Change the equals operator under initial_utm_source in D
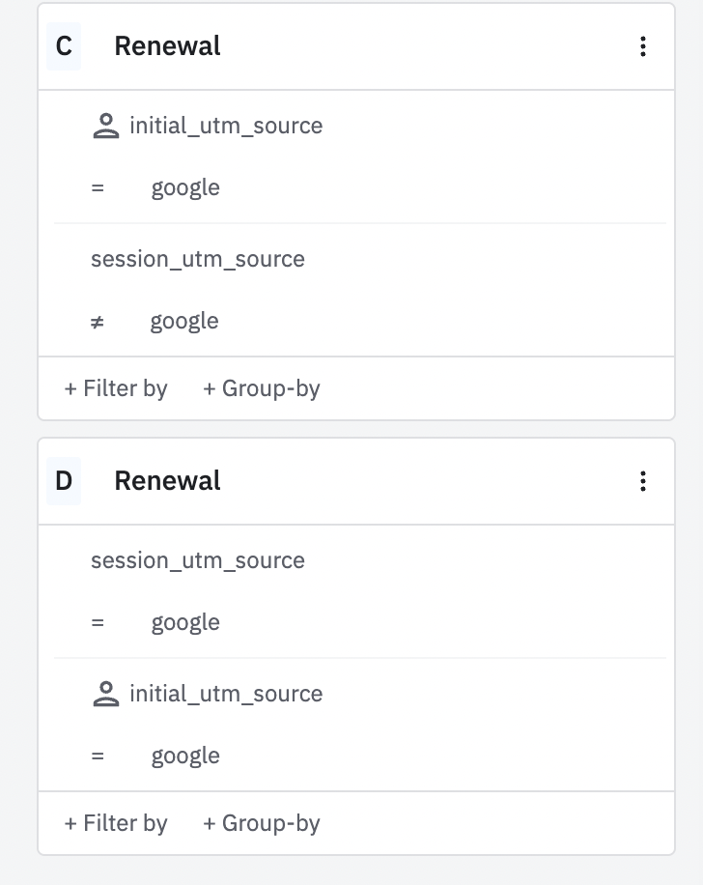 click(98, 756)
